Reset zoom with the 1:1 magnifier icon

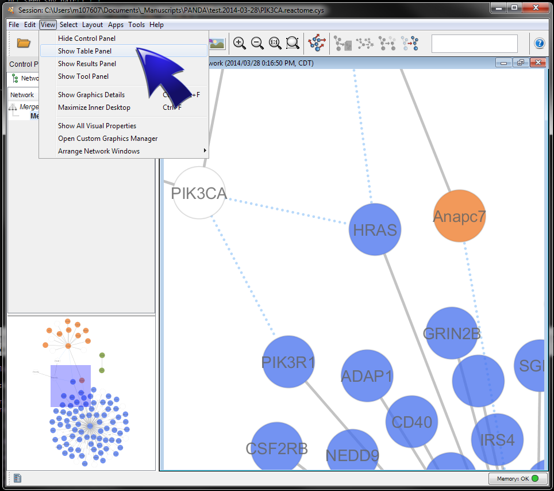pyautogui.click(x=275, y=43)
